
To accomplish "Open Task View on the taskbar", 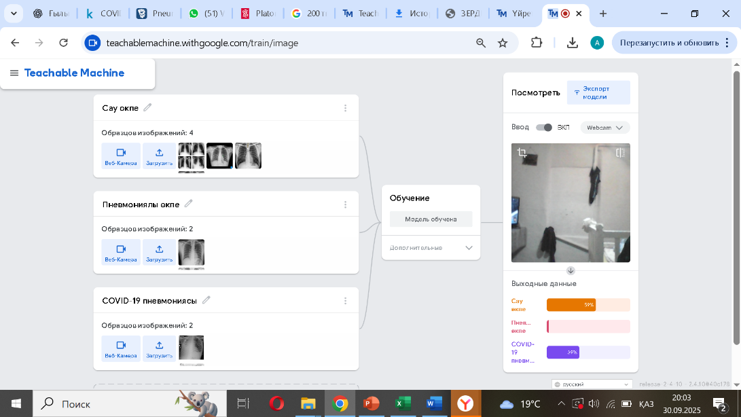I will click(243, 404).
